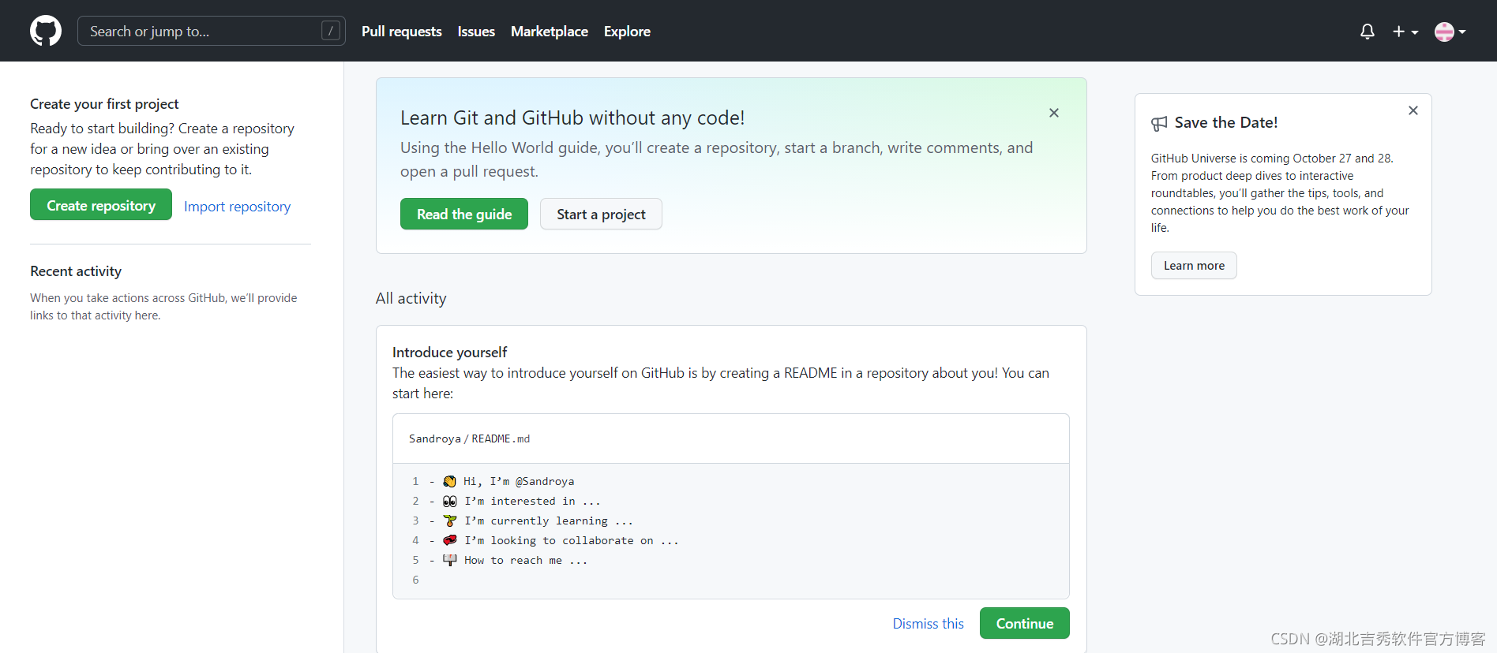Click the green Continue button

pyautogui.click(x=1025, y=623)
